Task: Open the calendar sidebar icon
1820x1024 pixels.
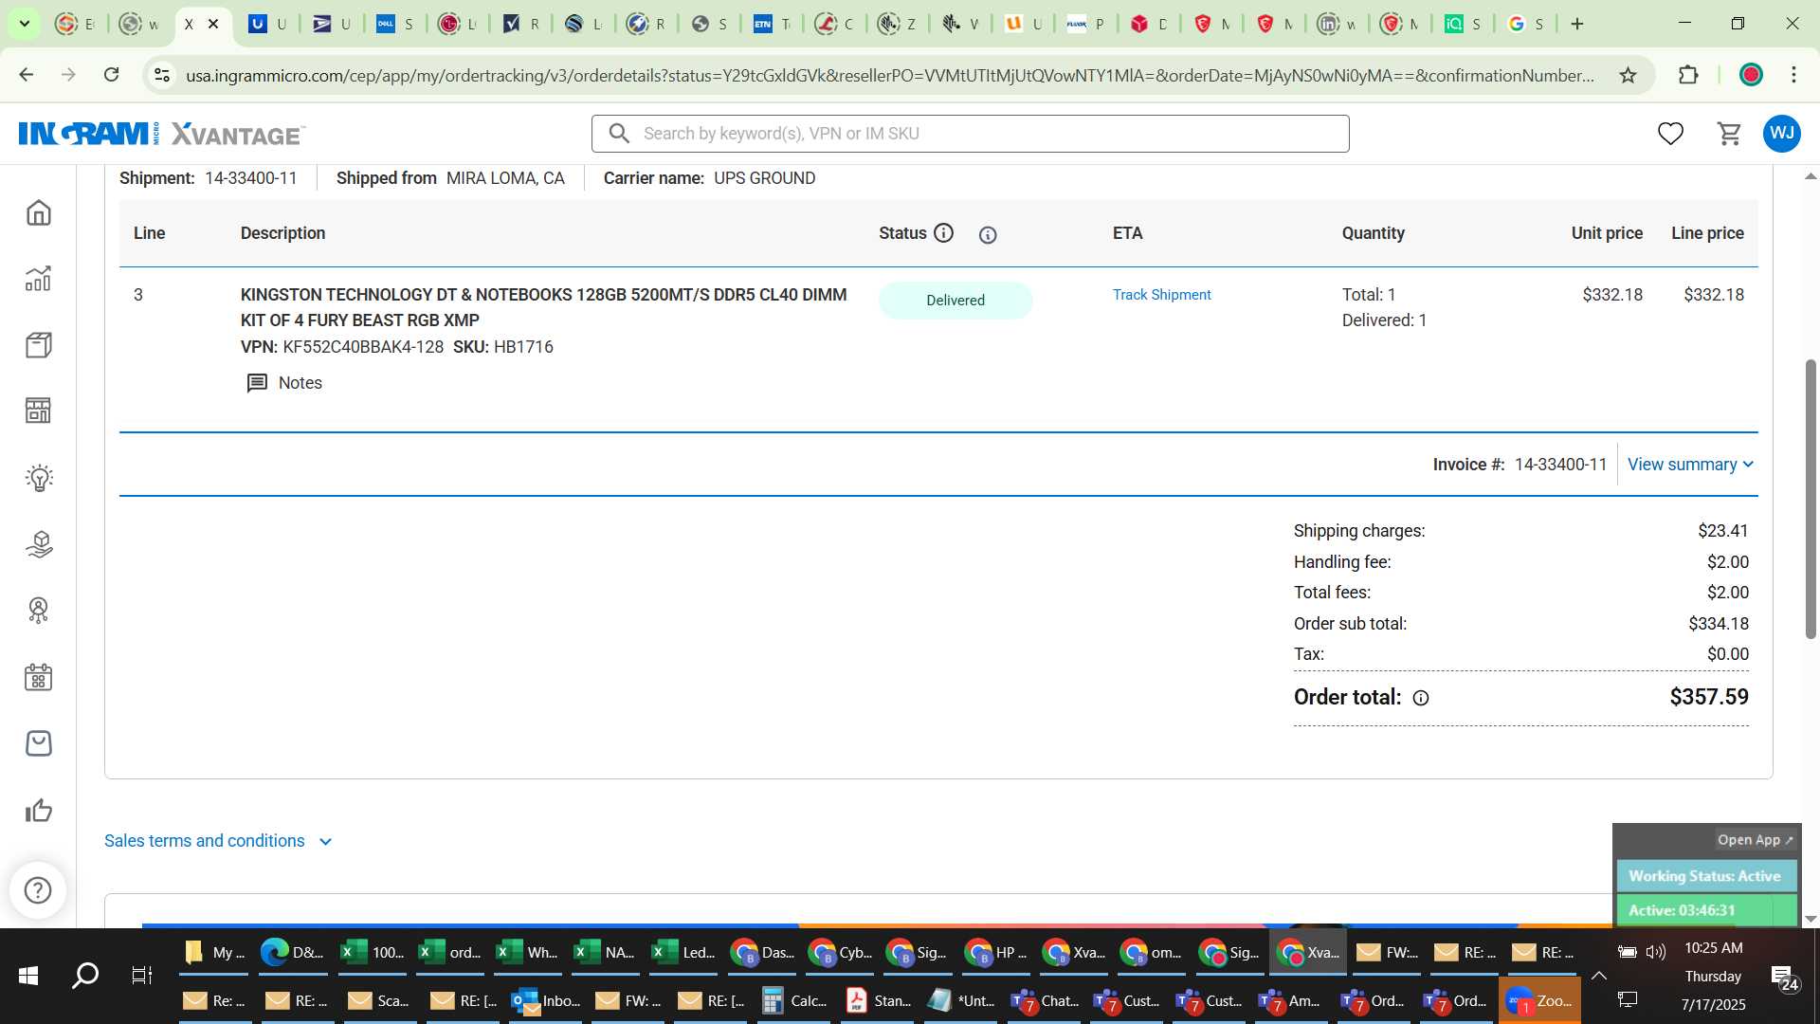Action: [x=39, y=677]
